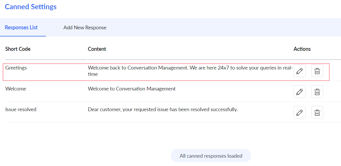Viewport: 341px width, 166px height.
Task: Select the Issue resolved short code text
Action: click(x=21, y=109)
